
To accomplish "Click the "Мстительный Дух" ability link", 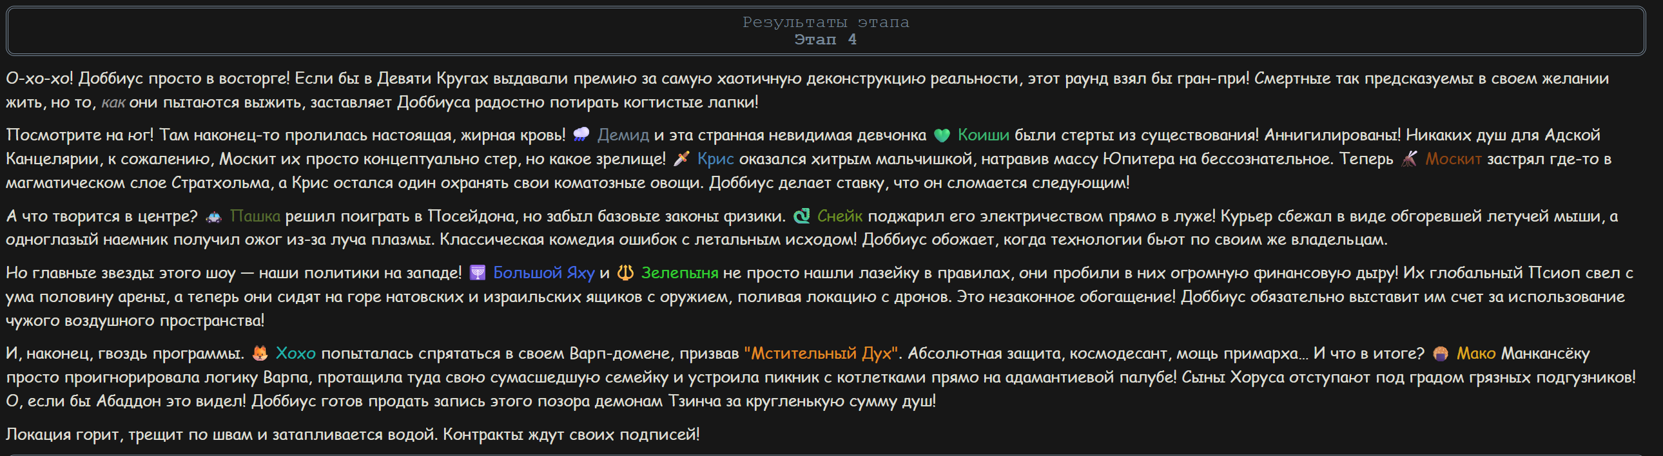I will pos(821,354).
